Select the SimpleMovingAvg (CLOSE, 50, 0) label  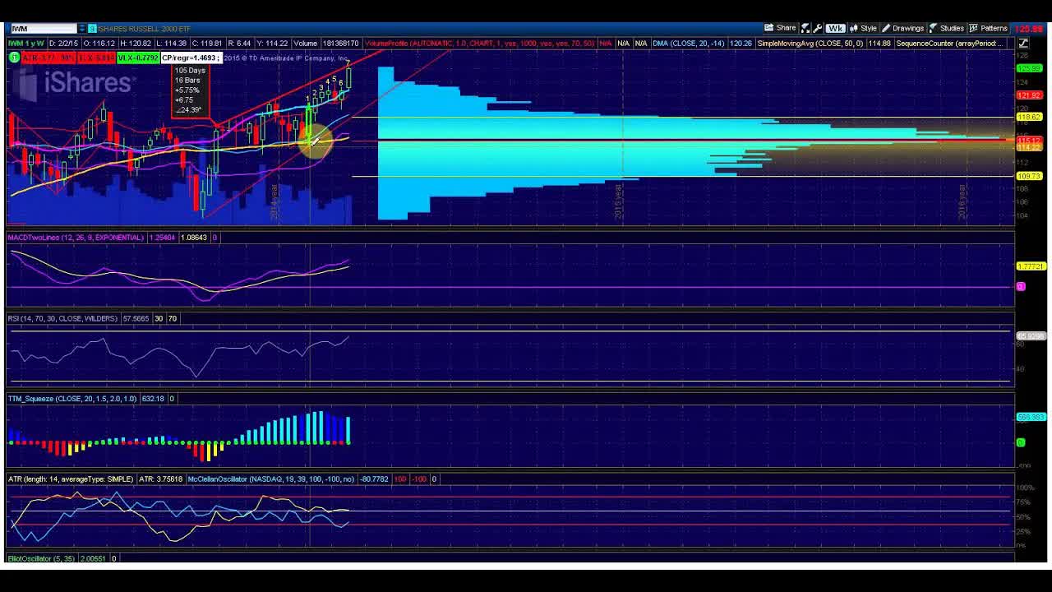(810, 43)
